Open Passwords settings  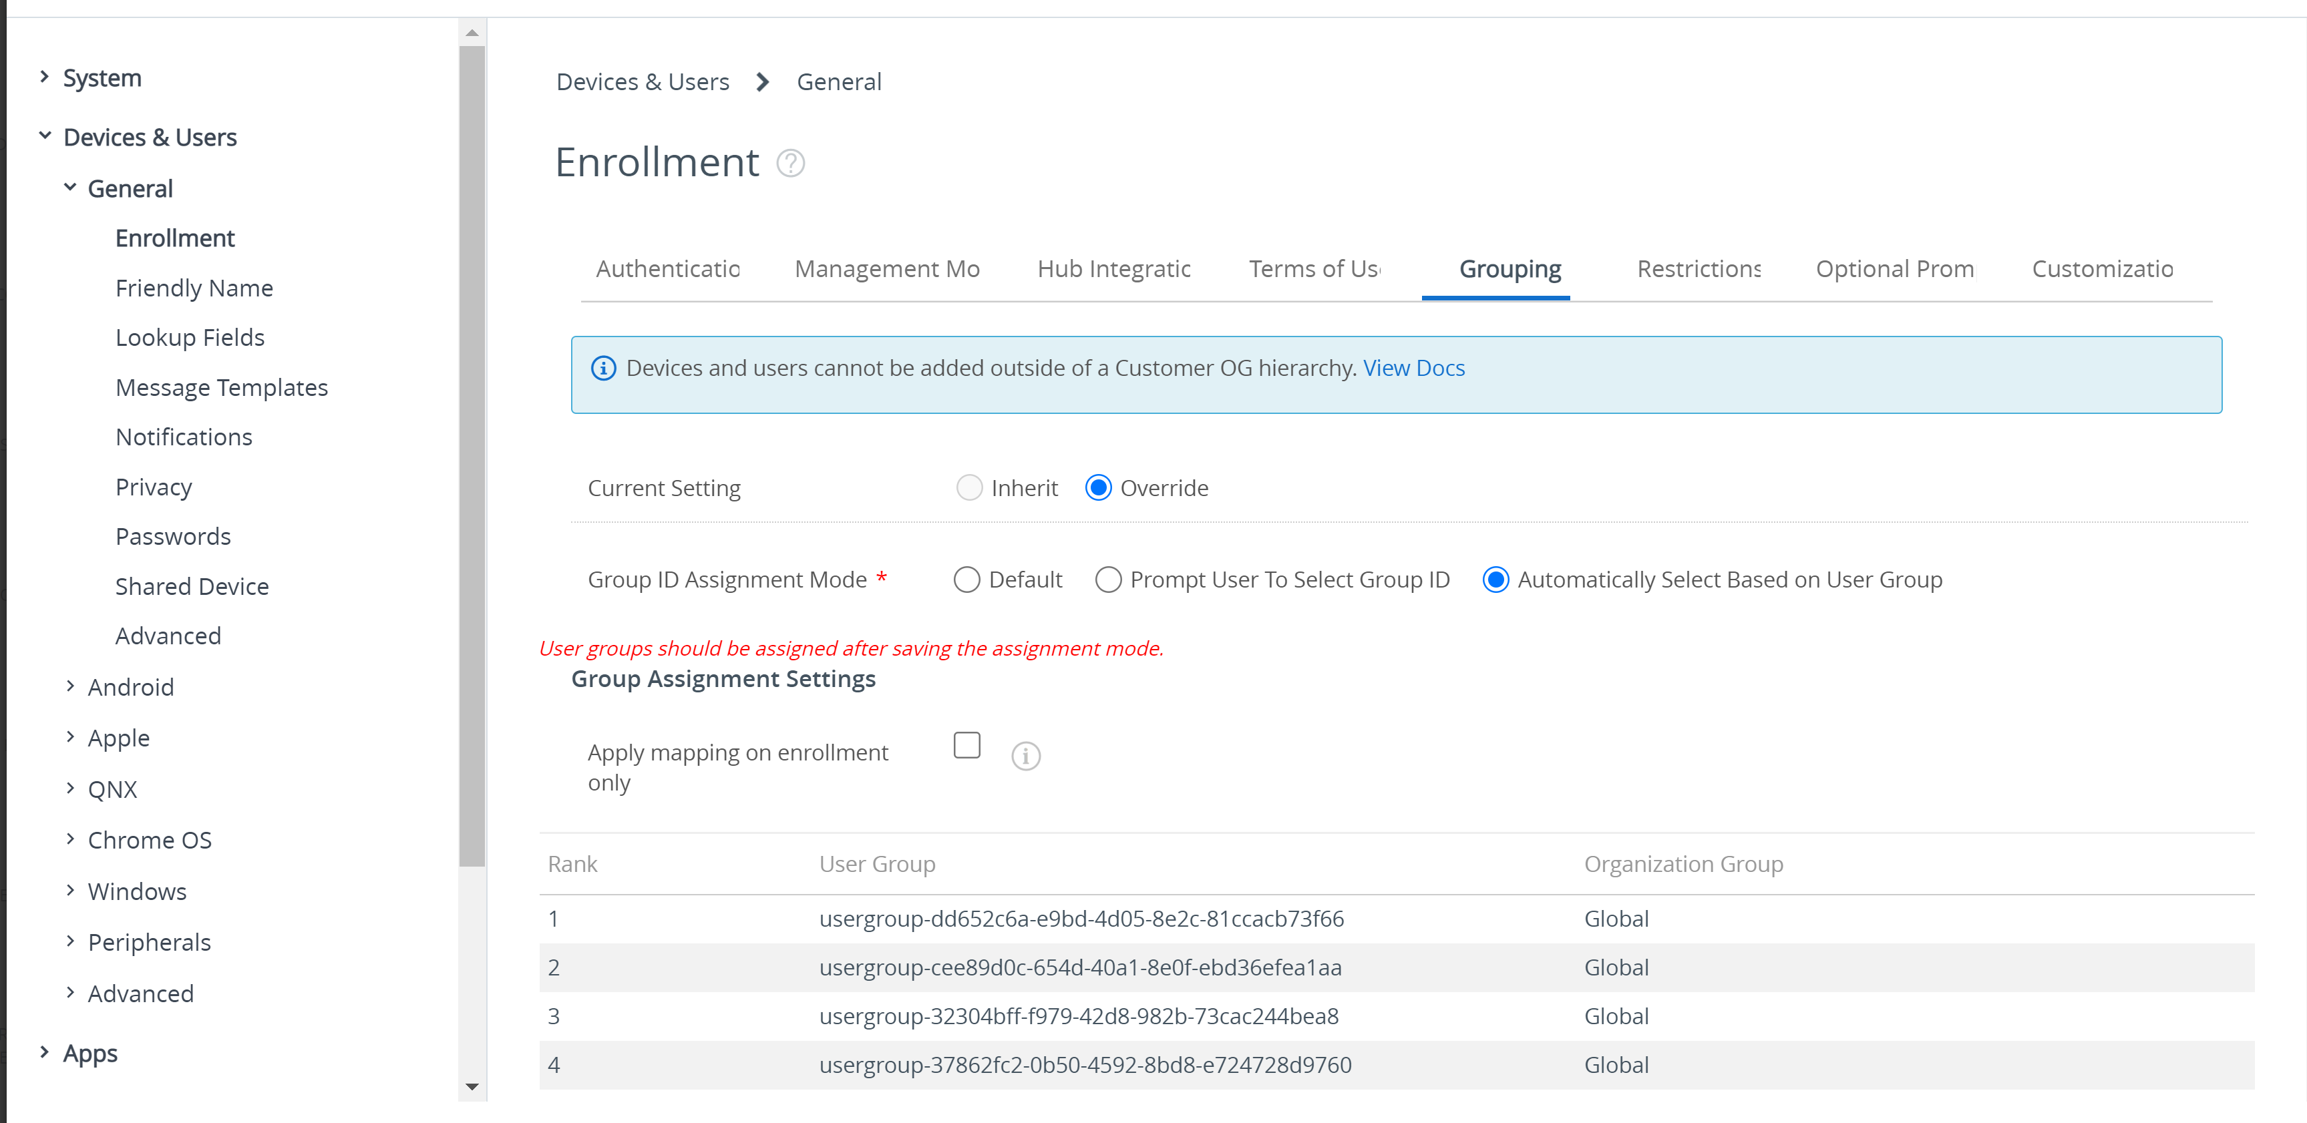[x=173, y=536]
